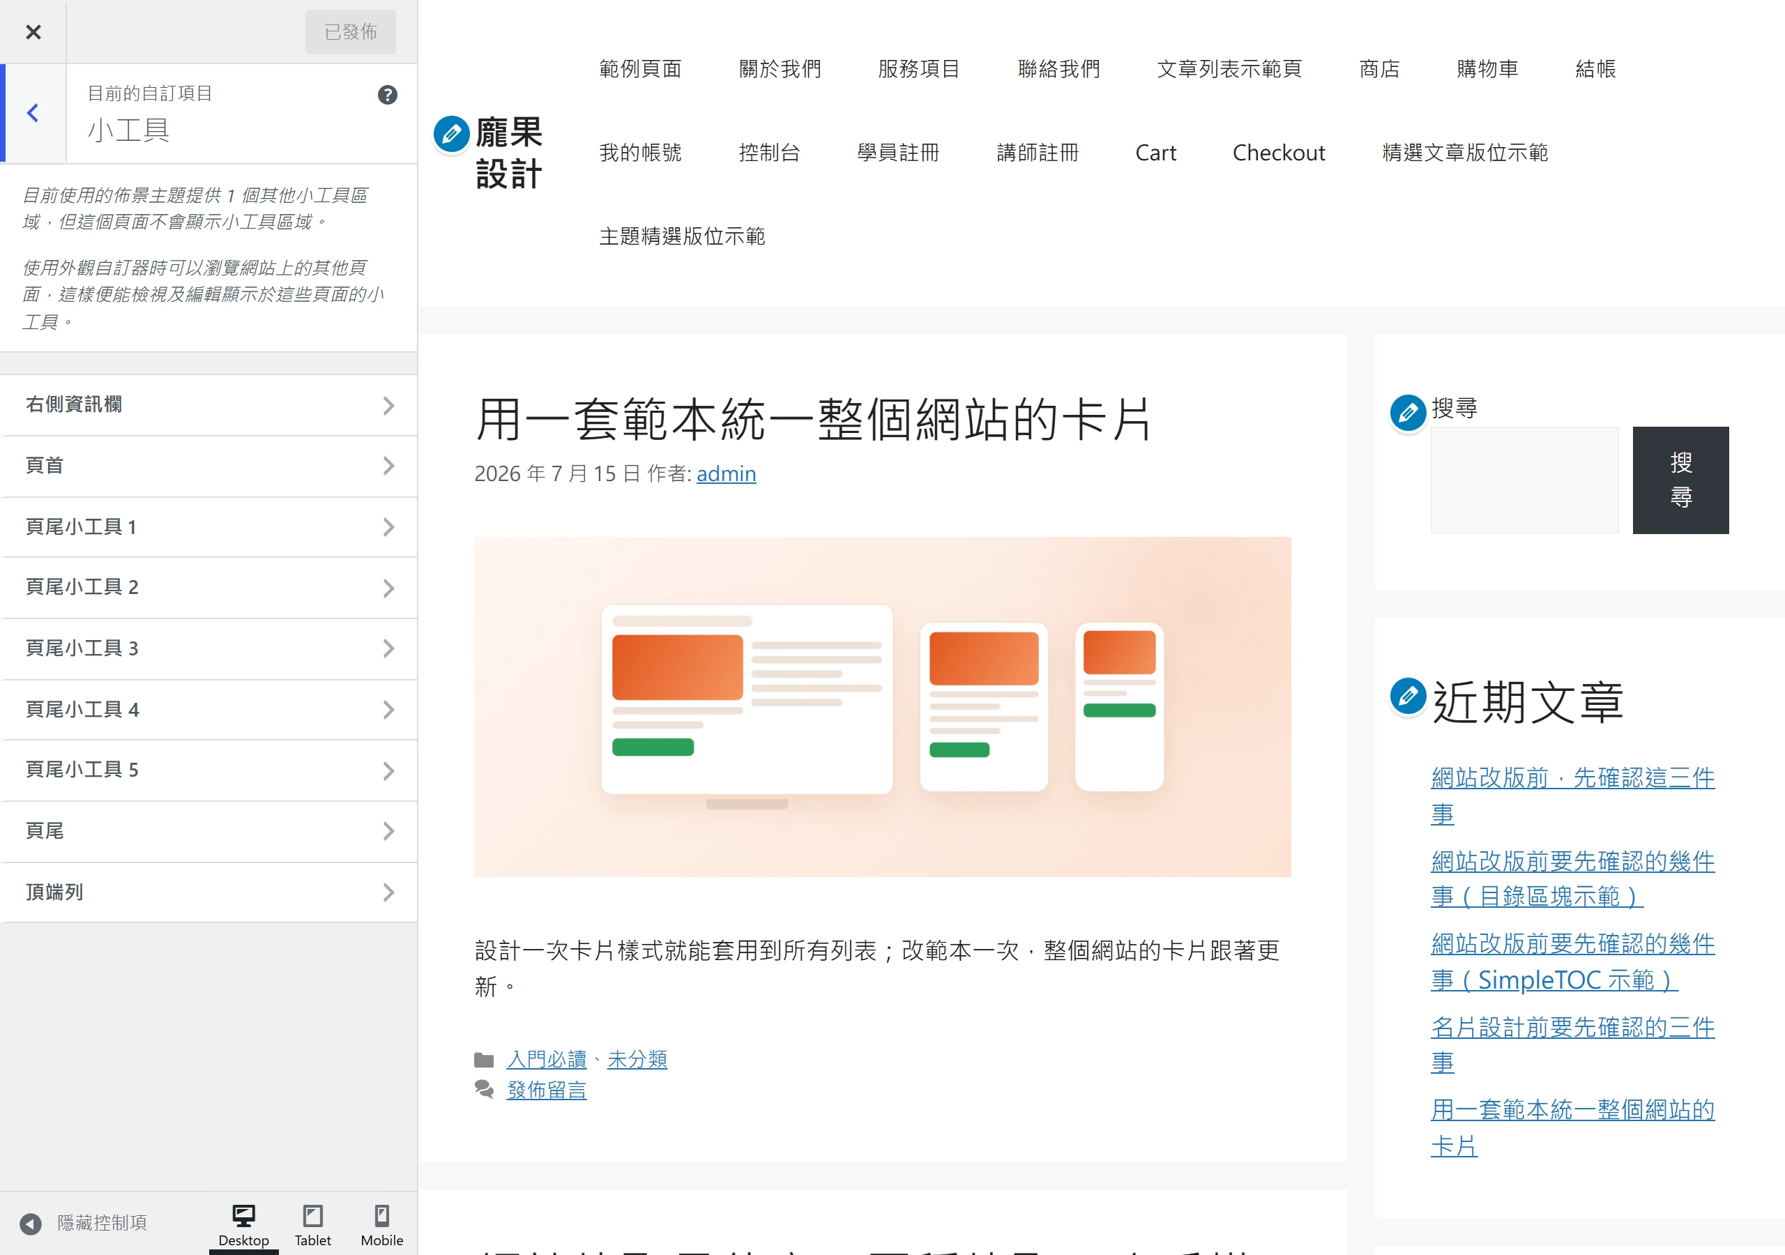Open the 結帳 menu item
Image resolution: width=1785 pixels, height=1255 pixels.
click(x=1595, y=68)
